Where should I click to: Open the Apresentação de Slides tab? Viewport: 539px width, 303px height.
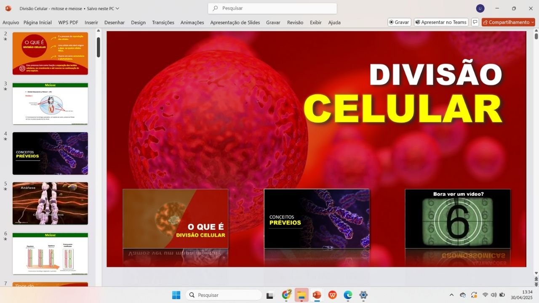point(235,22)
